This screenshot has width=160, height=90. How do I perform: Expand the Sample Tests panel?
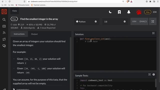point(149,74)
